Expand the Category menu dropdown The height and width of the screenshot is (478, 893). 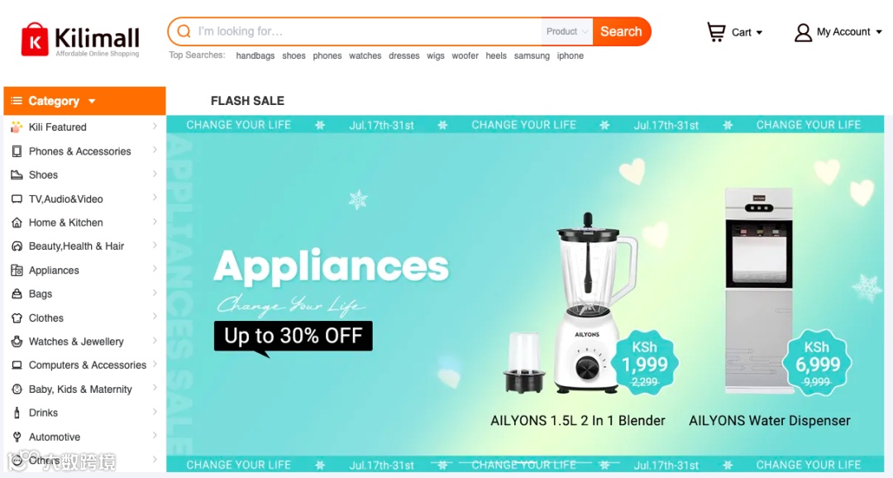92,102
